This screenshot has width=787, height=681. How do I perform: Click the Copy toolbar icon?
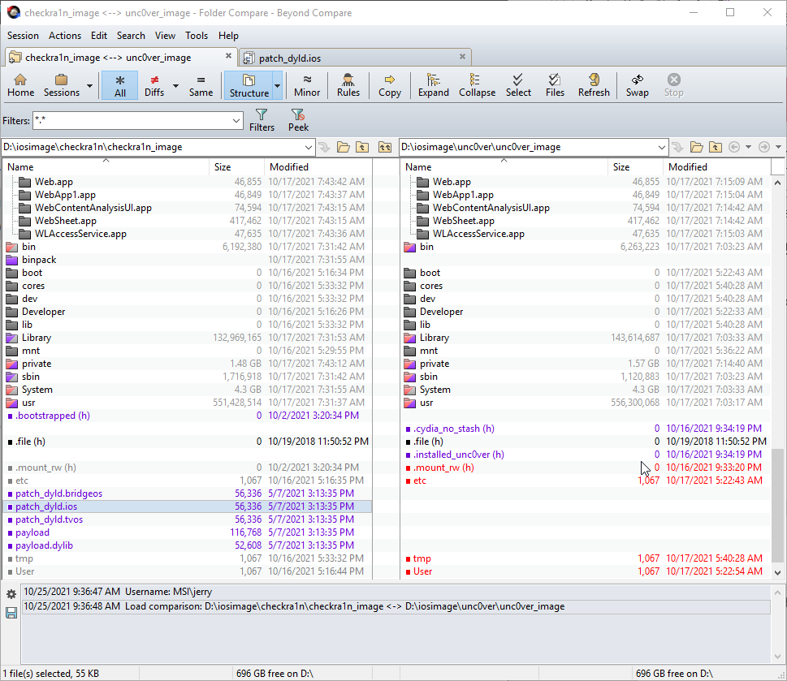point(390,85)
